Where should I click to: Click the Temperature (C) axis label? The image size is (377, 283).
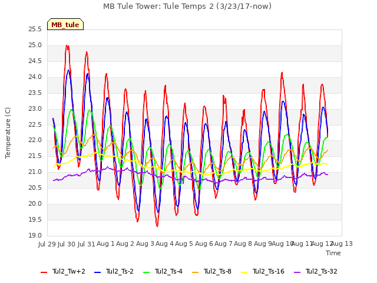(8, 133)
